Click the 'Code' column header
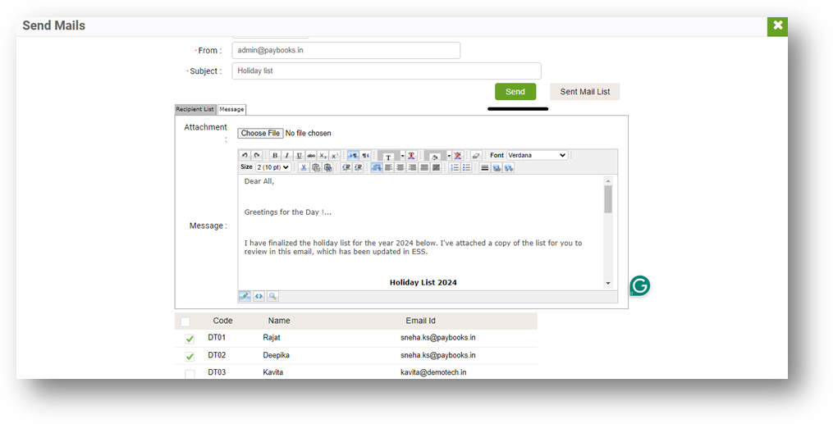This screenshot has width=833, height=424. [x=222, y=321]
